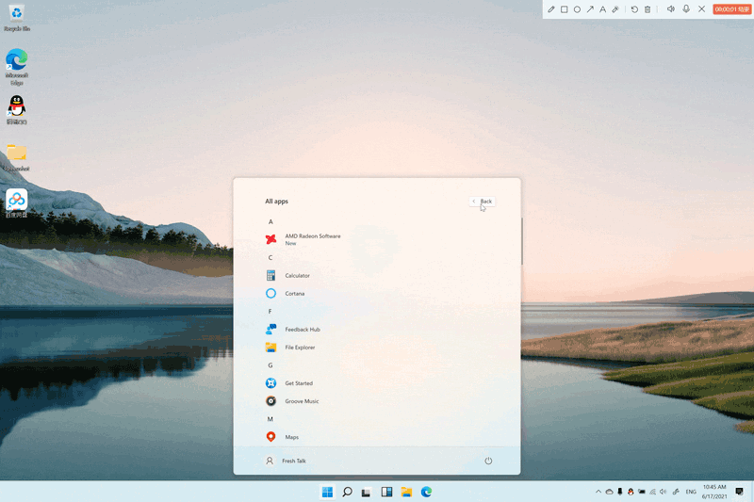Select the Baidu Netdisk desktop shortcut
The width and height of the screenshot is (754, 502).
click(17, 203)
